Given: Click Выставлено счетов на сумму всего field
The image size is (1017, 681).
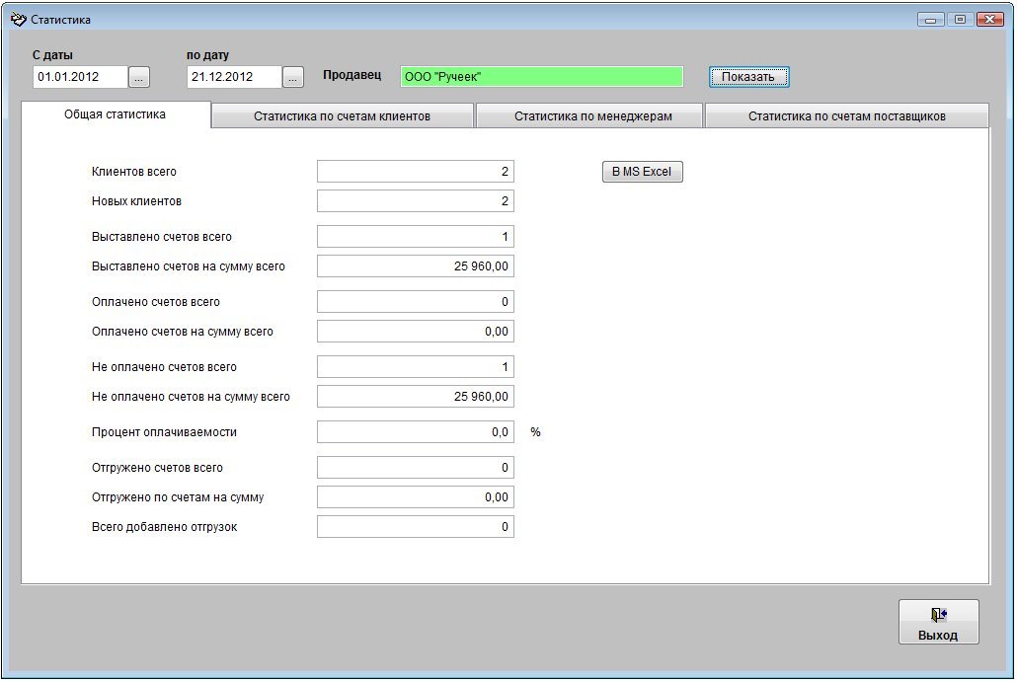Looking at the screenshot, I should pos(415,266).
